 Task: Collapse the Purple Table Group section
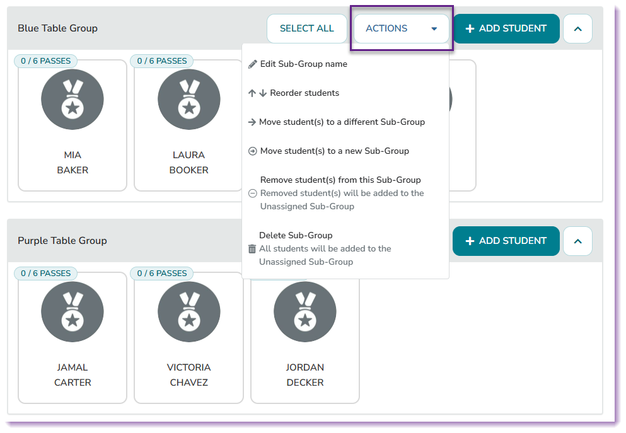(577, 241)
